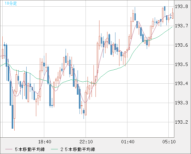Click the 193.6 price axis label
Screen dimensions: 191x154
point(181,45)
